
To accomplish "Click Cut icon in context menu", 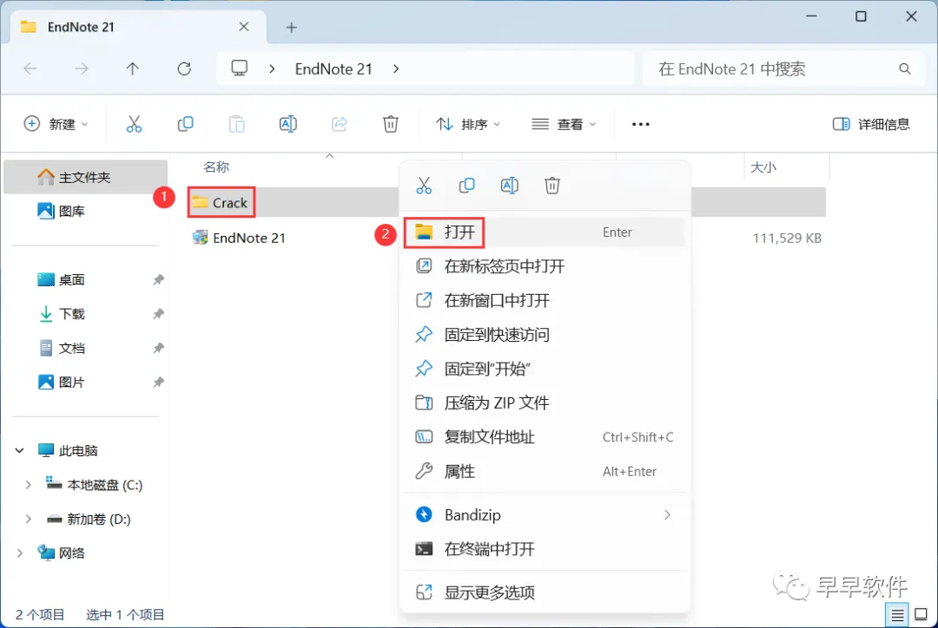I will [424, 186].
